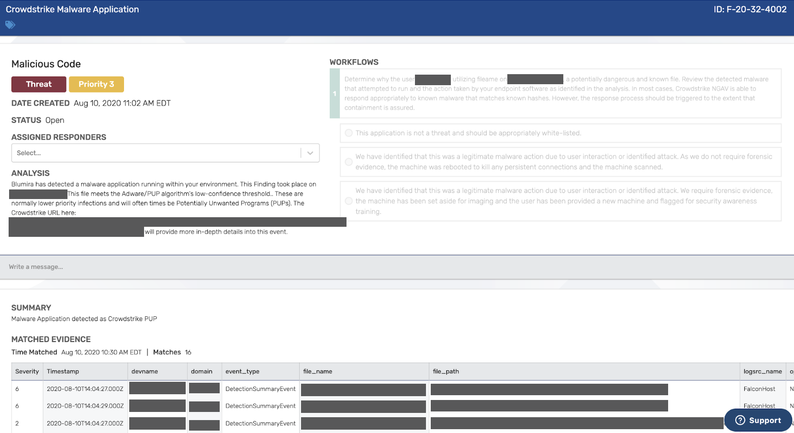Click summary text 'Malware Application detected as Crowdstrike PUP'
Viewport: 794px width, 433px height.
pyautogui.click(x=84, y=319)
